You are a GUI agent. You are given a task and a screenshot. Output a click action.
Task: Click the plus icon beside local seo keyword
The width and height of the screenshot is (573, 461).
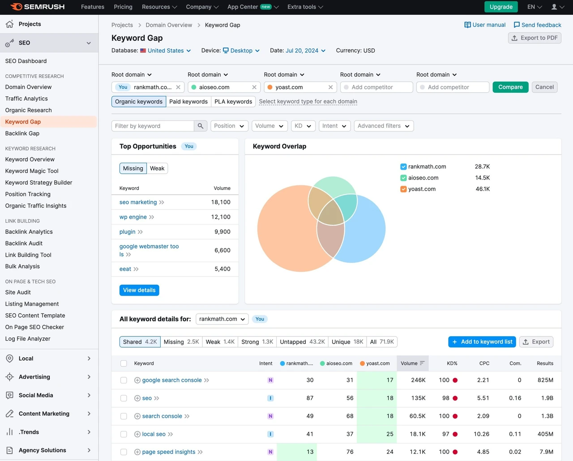137,434
